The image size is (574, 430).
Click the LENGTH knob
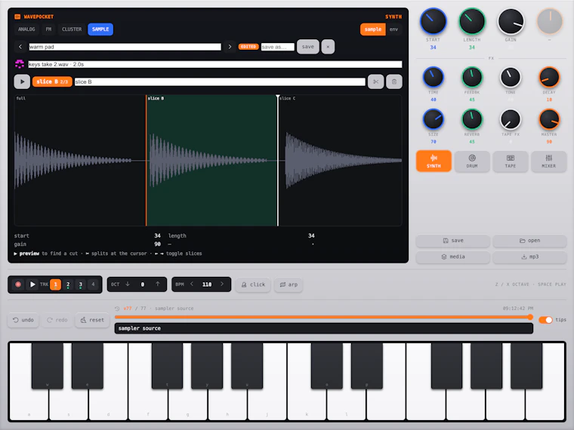pos(472,21)
